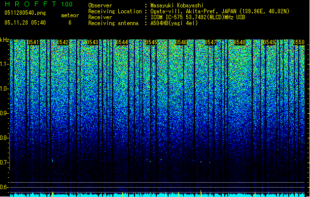Screen dimensions: 310x197
Task: Click the 'meteor' count label
Action: [x=70, y=15]
